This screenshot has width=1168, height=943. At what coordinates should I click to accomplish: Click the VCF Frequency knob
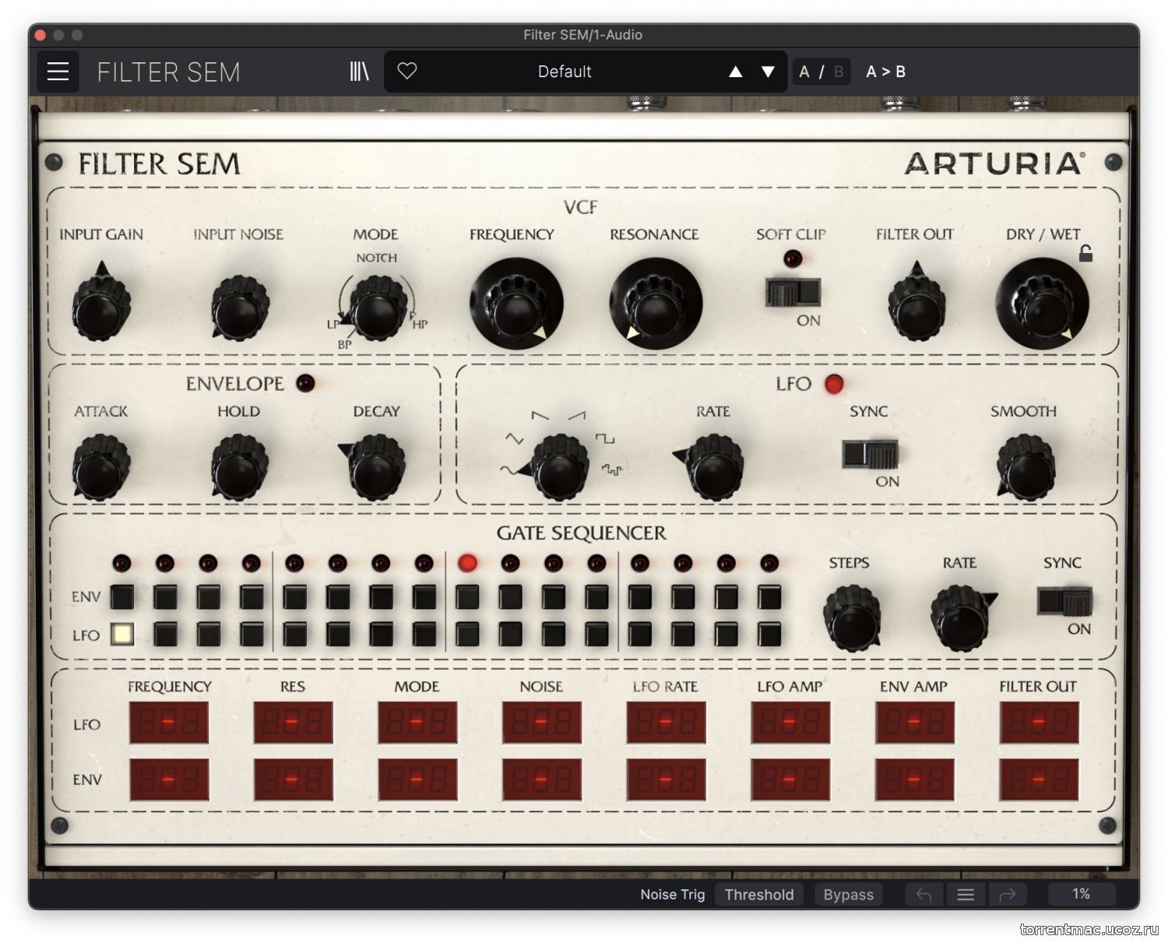tap(515, 304)
